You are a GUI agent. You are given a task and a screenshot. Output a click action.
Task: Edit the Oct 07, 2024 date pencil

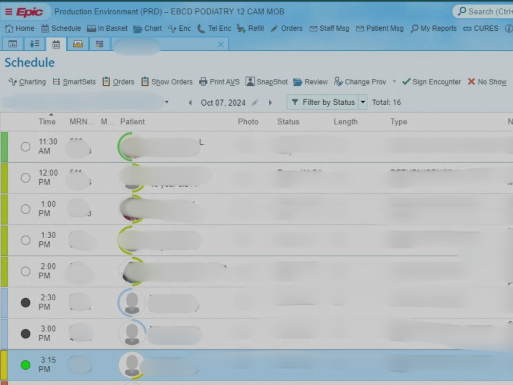[255, 103]
